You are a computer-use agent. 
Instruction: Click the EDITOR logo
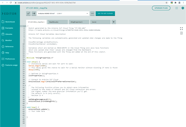point(9,14)
